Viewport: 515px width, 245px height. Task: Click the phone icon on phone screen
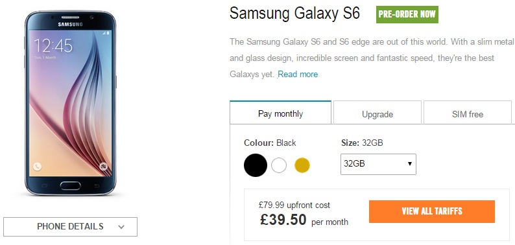tap(37, 167)
